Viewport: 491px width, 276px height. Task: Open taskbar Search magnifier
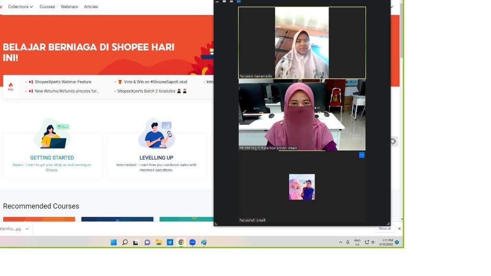(125, 242)
